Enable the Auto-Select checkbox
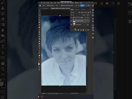The image size is (132, 99). (x=48, y=5)
